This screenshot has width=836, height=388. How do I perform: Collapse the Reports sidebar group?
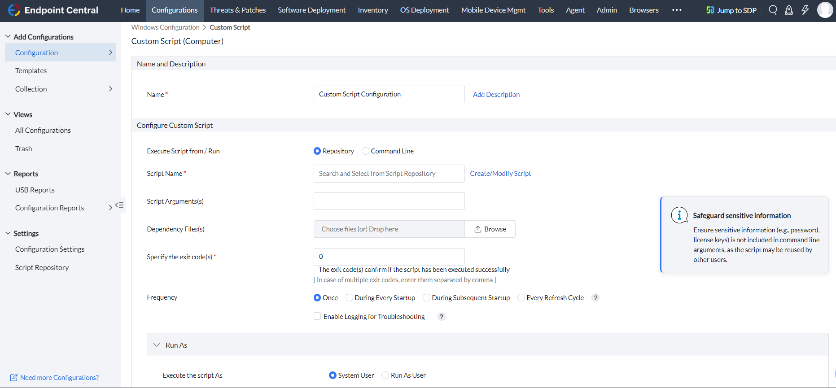click(8, 174)
